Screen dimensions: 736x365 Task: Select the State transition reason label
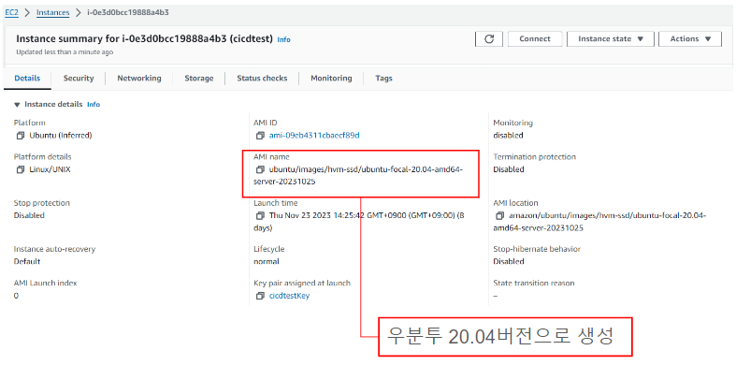pyautogui.click(x=534, y=284)
